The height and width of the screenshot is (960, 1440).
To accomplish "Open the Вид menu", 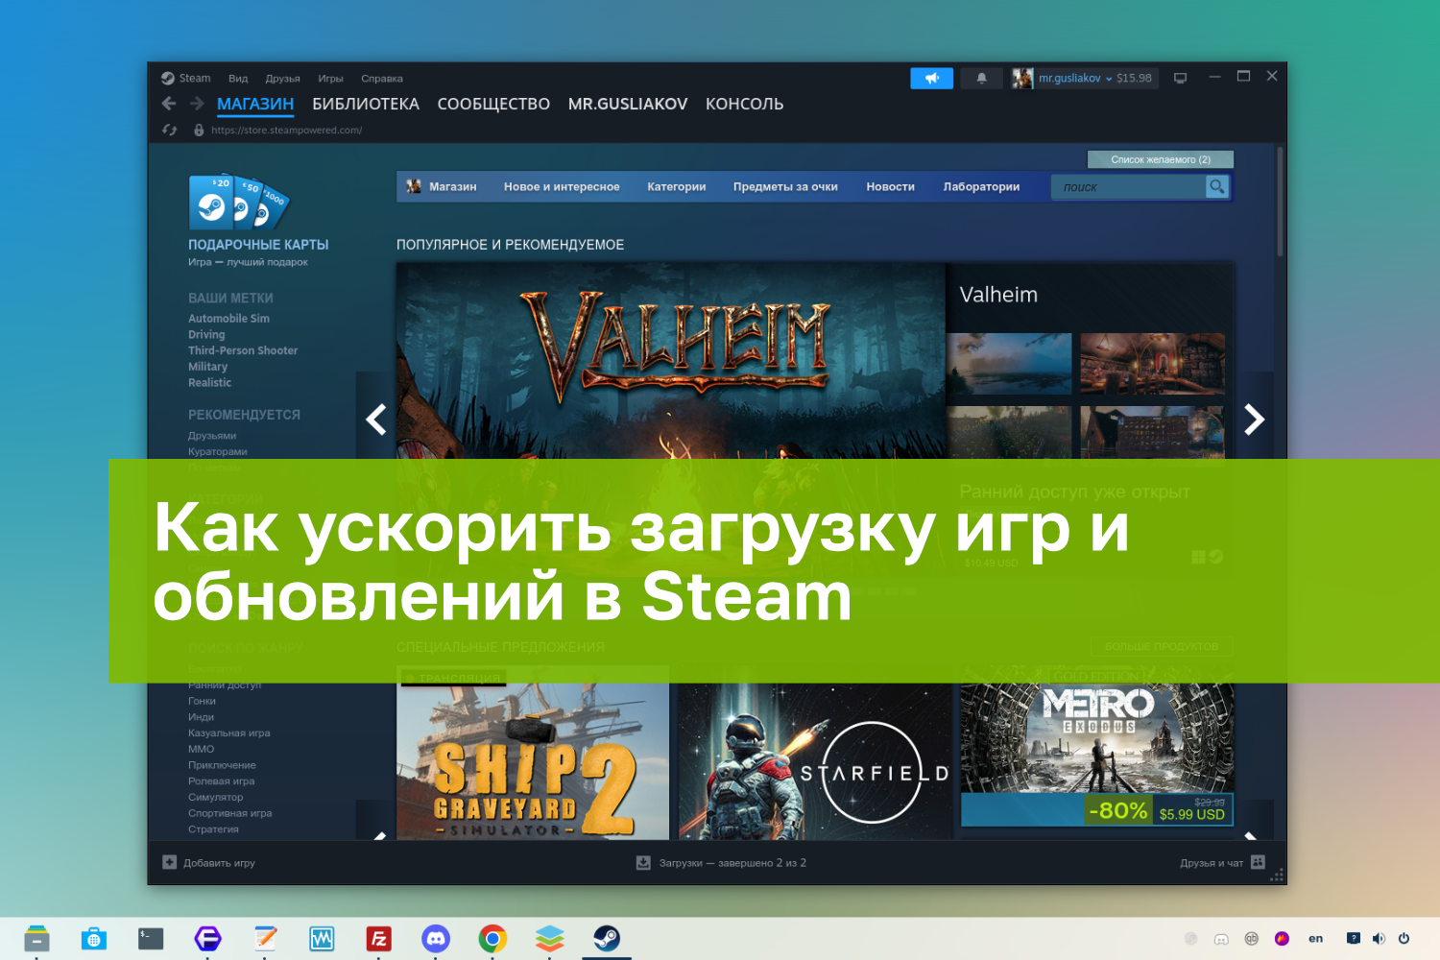I will pyautogui.click(x=238, y=79).
